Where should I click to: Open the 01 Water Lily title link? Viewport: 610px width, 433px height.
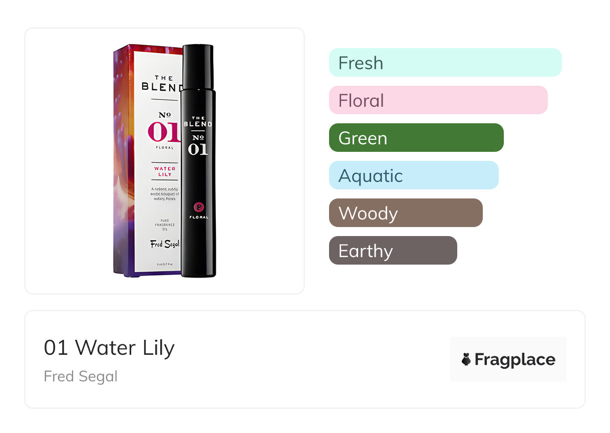(x=109, y=348)
